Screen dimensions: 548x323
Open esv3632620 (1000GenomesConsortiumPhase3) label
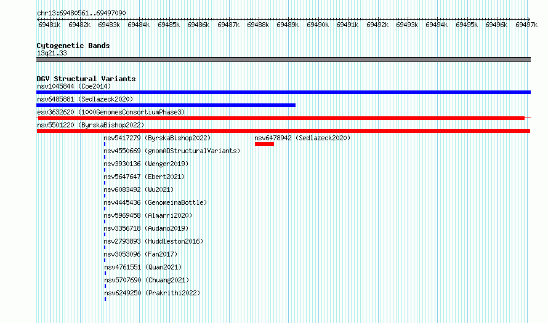pos(111,112)
